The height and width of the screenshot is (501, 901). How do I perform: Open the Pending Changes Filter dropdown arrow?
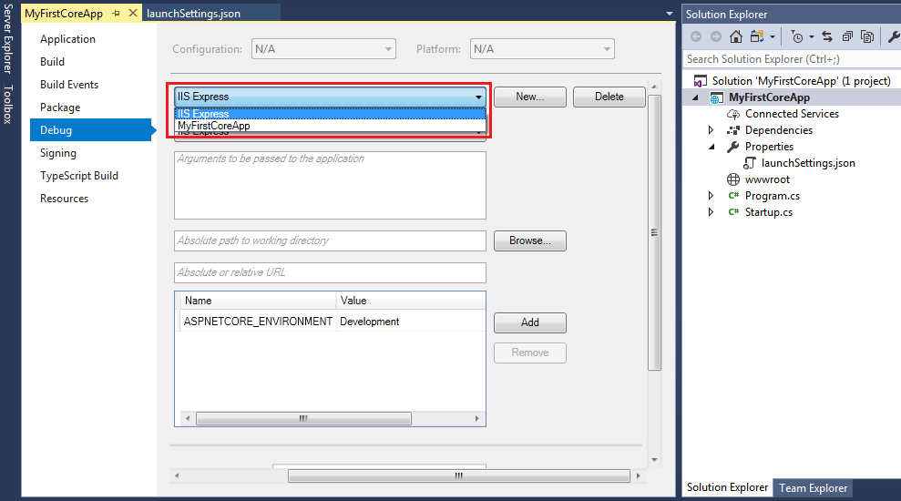(812, 37)
